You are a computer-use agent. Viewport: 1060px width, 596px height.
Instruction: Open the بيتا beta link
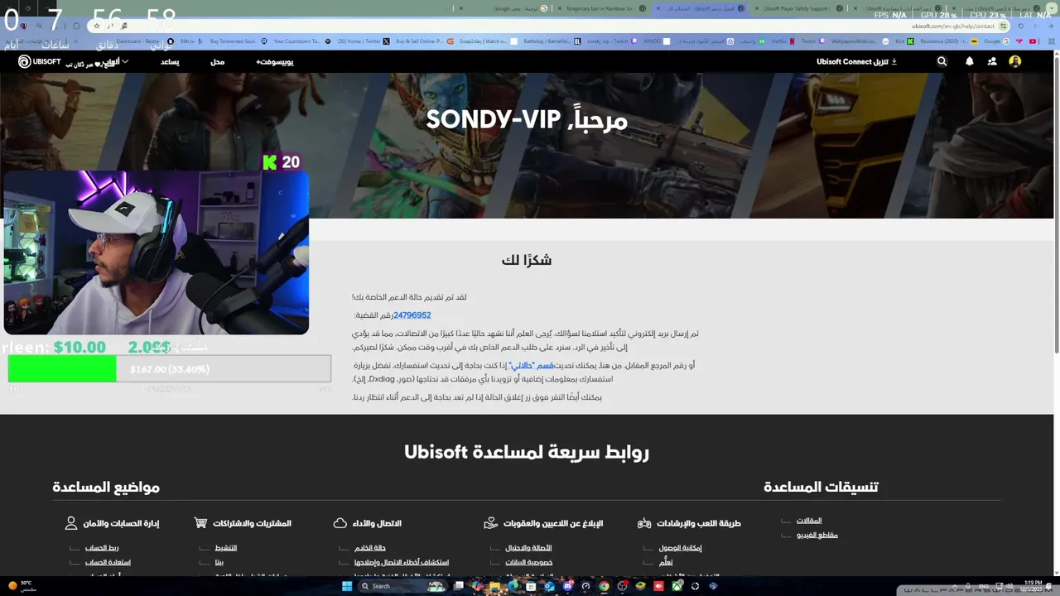point(219,562)
